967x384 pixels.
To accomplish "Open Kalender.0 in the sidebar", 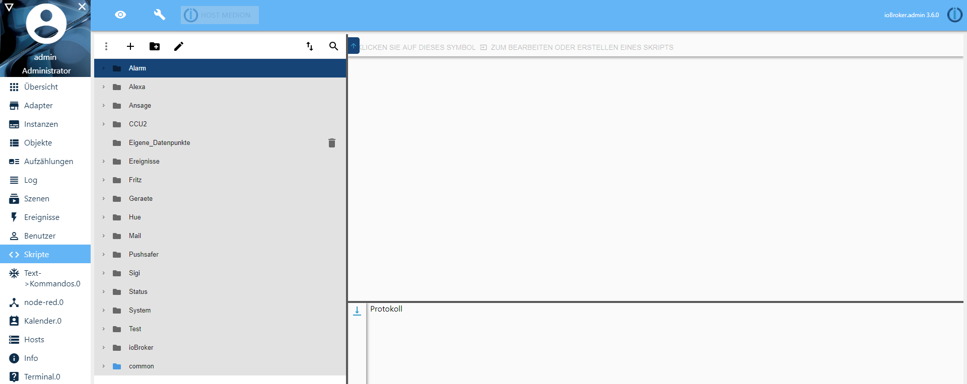I will coord(45,321).
